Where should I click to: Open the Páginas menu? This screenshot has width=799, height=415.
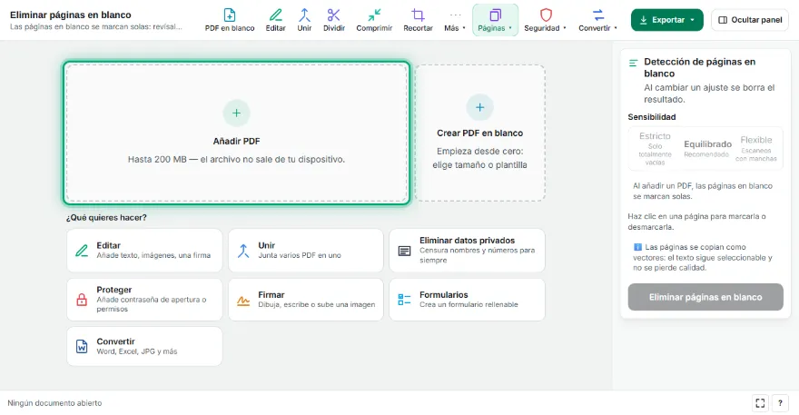[496, 20]
